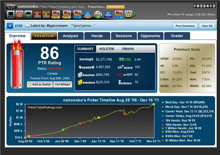
Task: Click the RakePaid silver coins icon
Action: 80,75
